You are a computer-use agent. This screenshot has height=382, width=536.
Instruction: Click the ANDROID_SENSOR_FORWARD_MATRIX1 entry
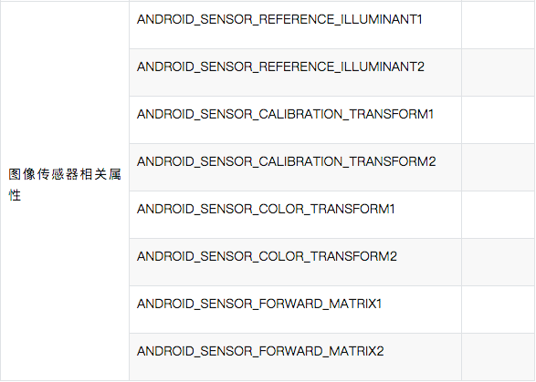(x=259, y=304)
